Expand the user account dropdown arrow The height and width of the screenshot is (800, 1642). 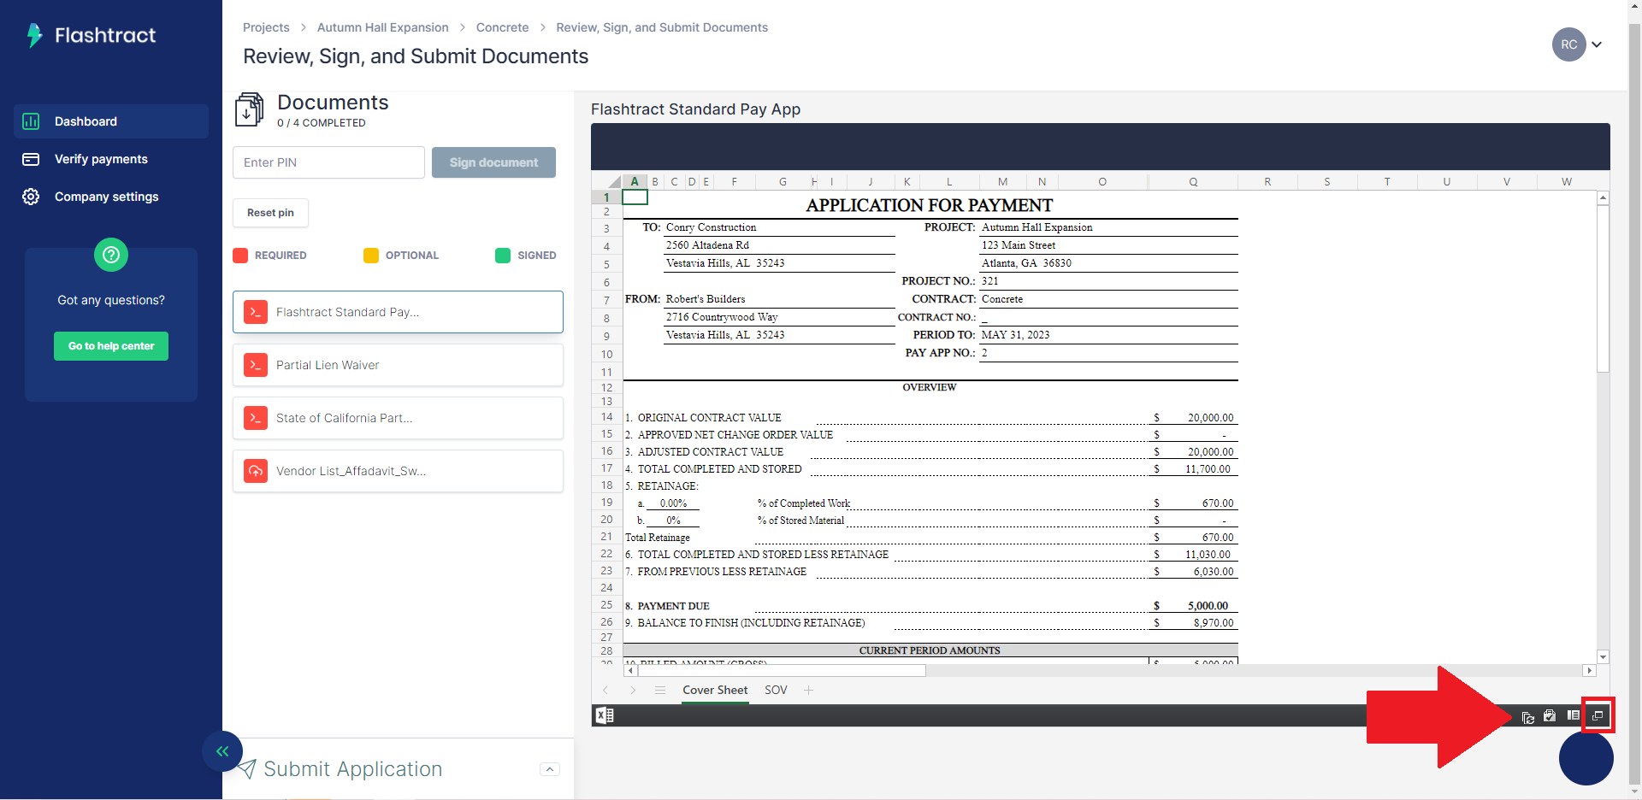point(1597,44)
